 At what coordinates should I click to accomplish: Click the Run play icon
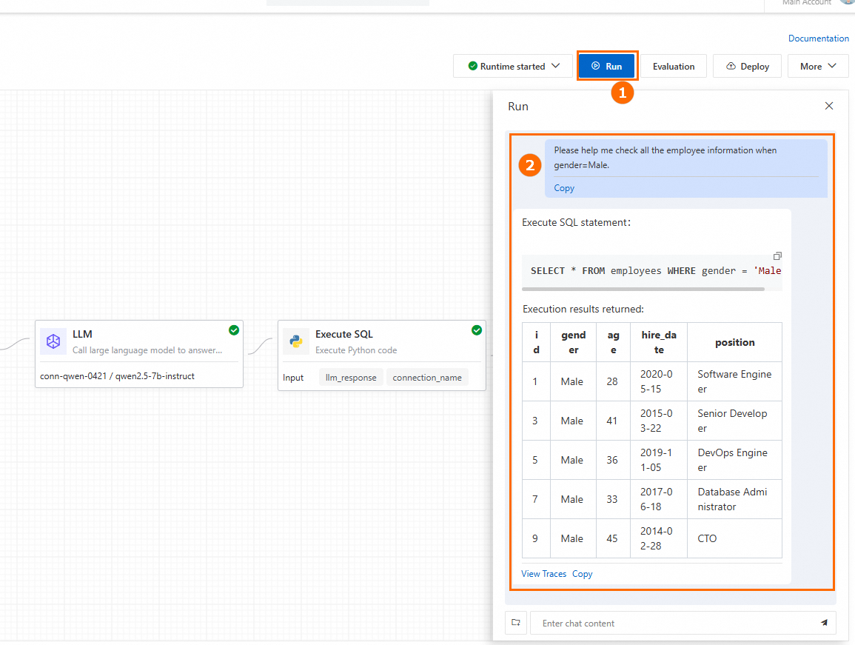pyautogui.click(x=595, y=66)
